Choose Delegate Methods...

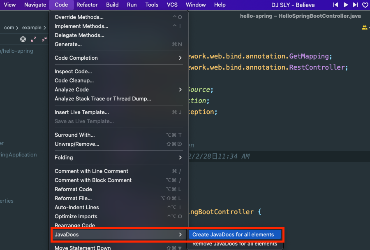(119, 35)
